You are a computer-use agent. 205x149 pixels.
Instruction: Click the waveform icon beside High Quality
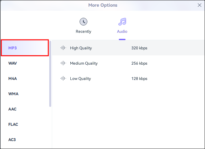tap(63, 48)
